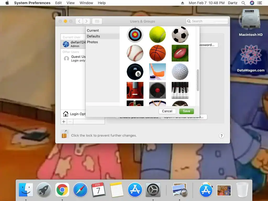
Task: Click the menu bar clock
Action: click(x=206, y=3)
